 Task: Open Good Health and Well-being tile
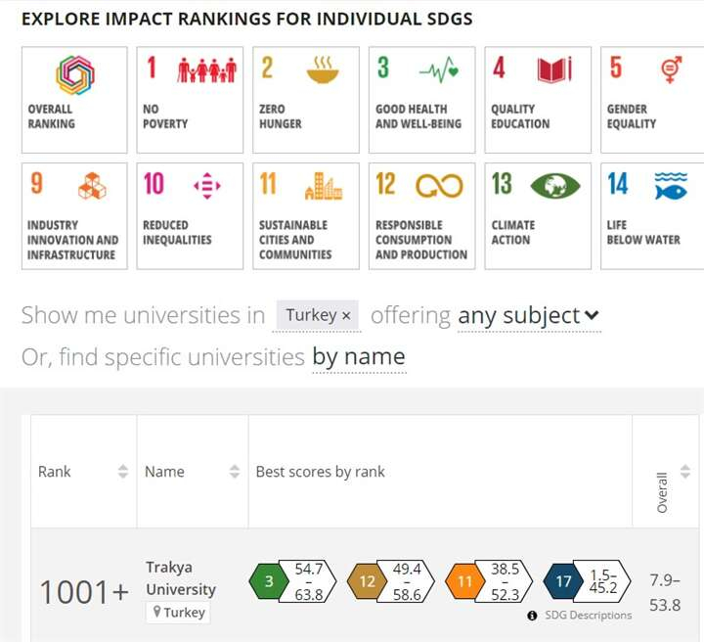422,100
